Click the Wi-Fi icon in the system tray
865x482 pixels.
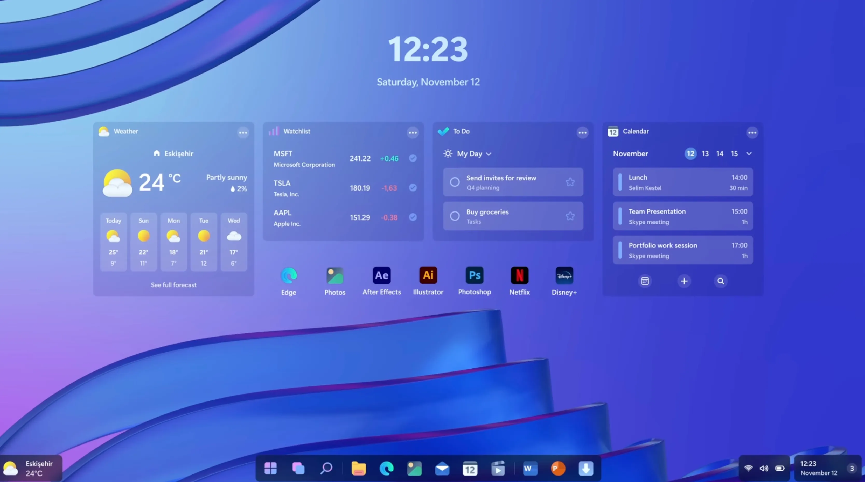[x=748, y=468]
